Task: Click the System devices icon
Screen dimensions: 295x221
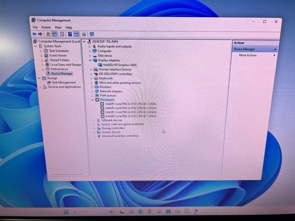Action: 99,132
